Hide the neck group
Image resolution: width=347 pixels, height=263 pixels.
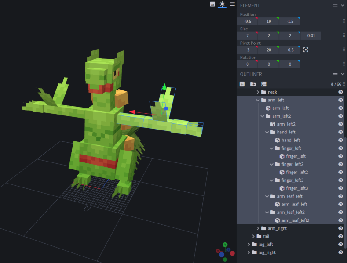[340, 92]
